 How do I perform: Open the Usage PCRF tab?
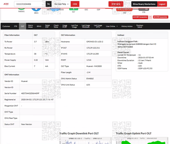pos(65,26)
